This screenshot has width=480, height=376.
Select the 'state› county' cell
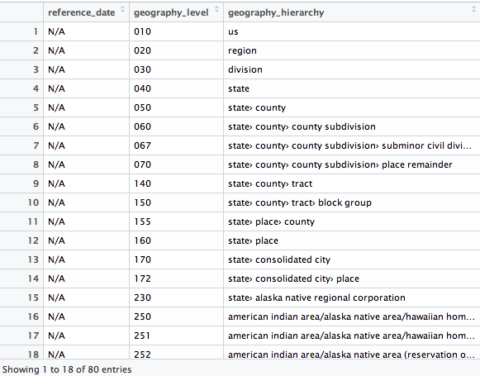tap(352, 107)
